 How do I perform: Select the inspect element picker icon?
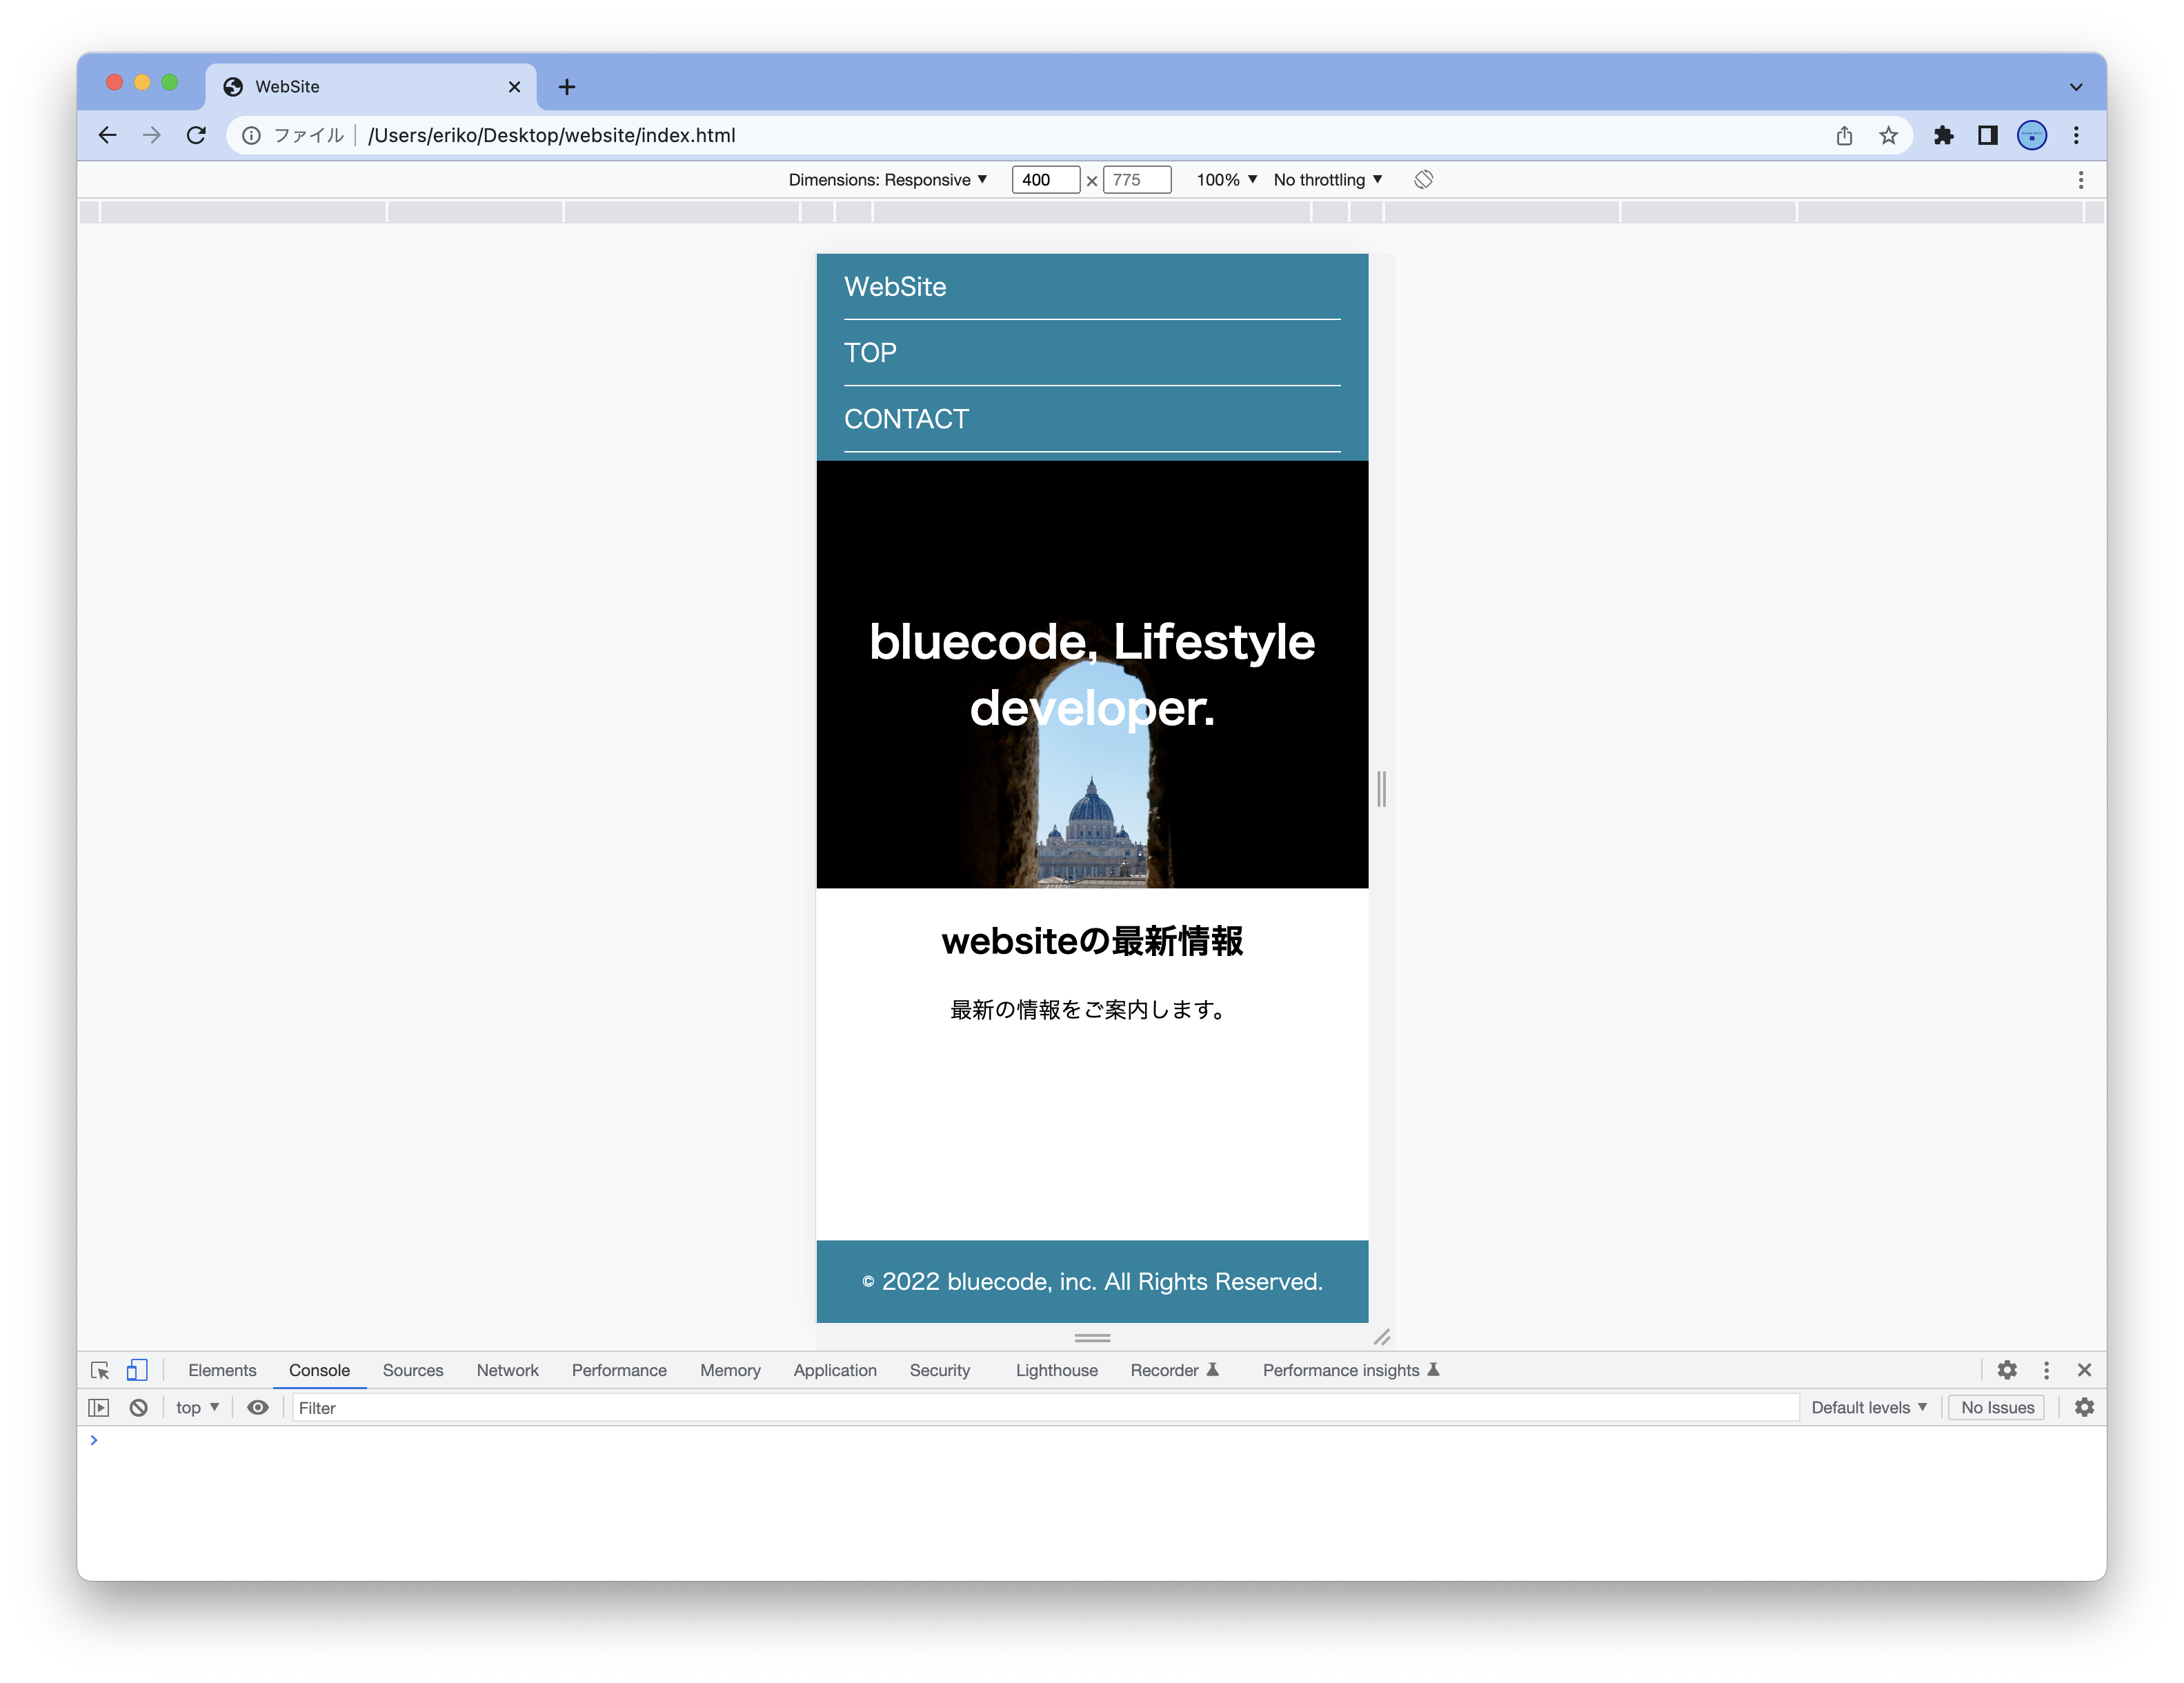[100, 1370]
